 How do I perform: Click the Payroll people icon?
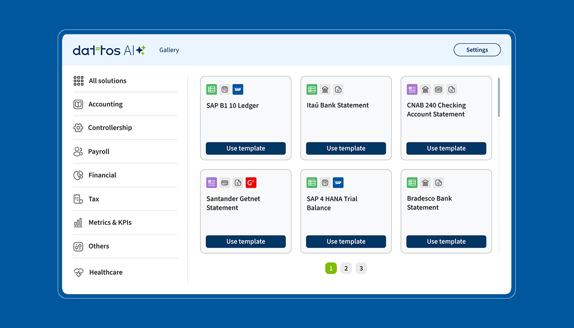(78, 152)
